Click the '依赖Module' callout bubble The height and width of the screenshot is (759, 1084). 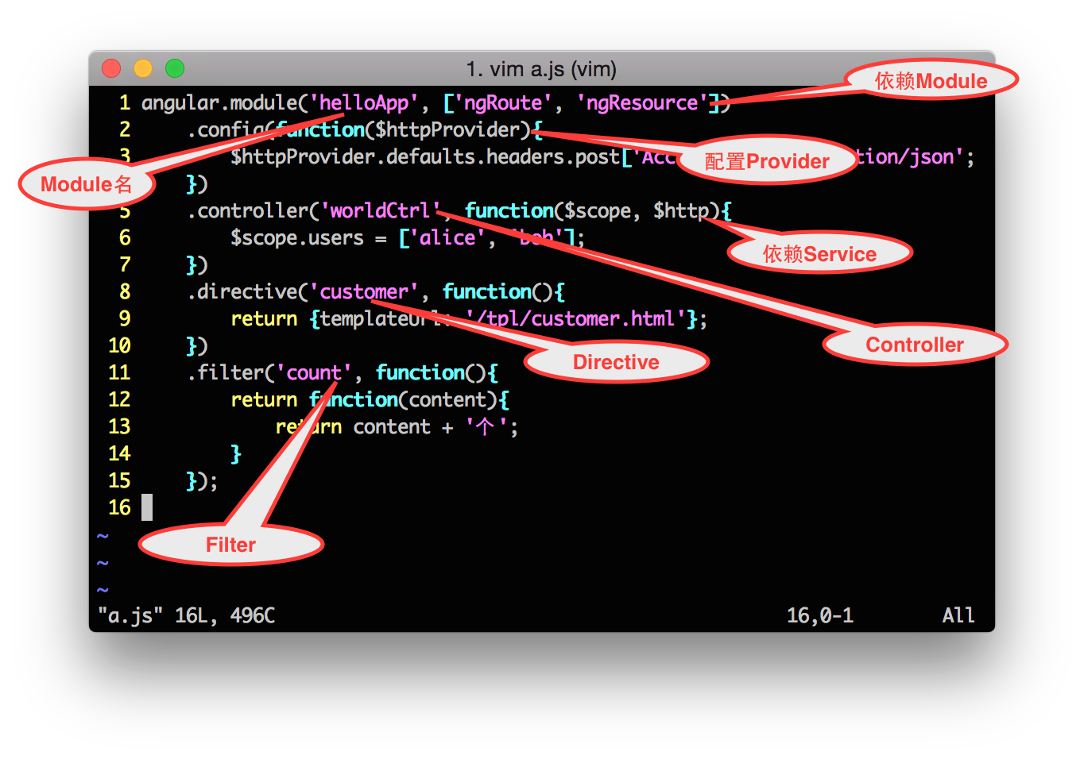click(x=931, y=80)
